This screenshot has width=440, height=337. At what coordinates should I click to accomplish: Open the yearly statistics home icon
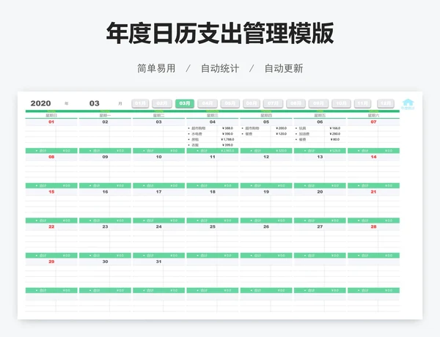[408, 104]
